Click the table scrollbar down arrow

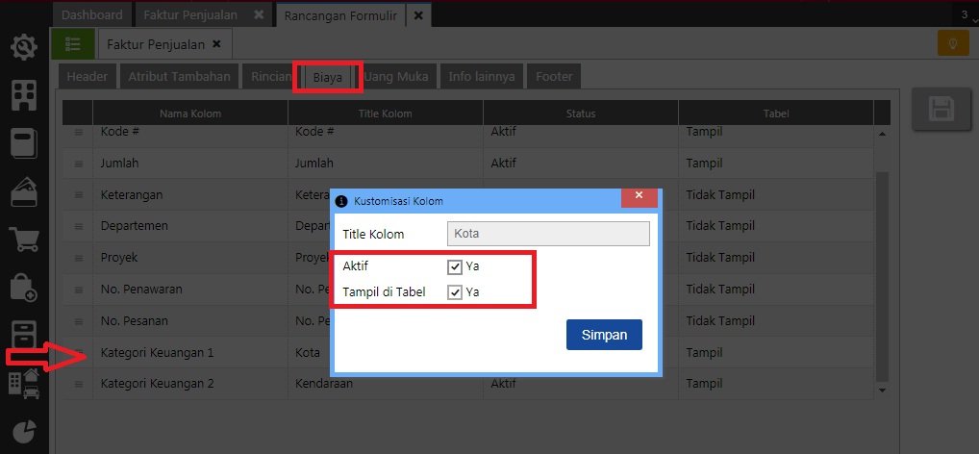point(882,390)
